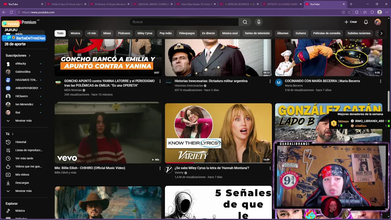Click the browser back arrow
391x220 pixels.
coord(4,12)
